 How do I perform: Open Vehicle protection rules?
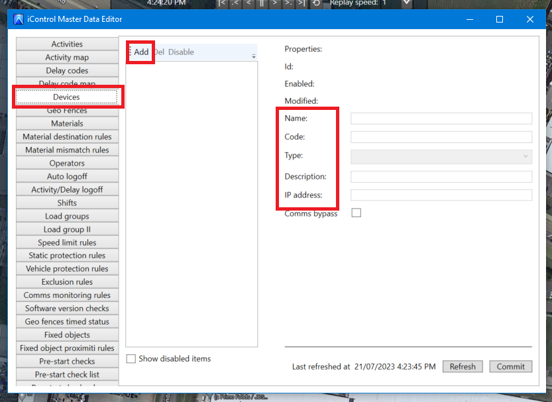tap(67, 269)
